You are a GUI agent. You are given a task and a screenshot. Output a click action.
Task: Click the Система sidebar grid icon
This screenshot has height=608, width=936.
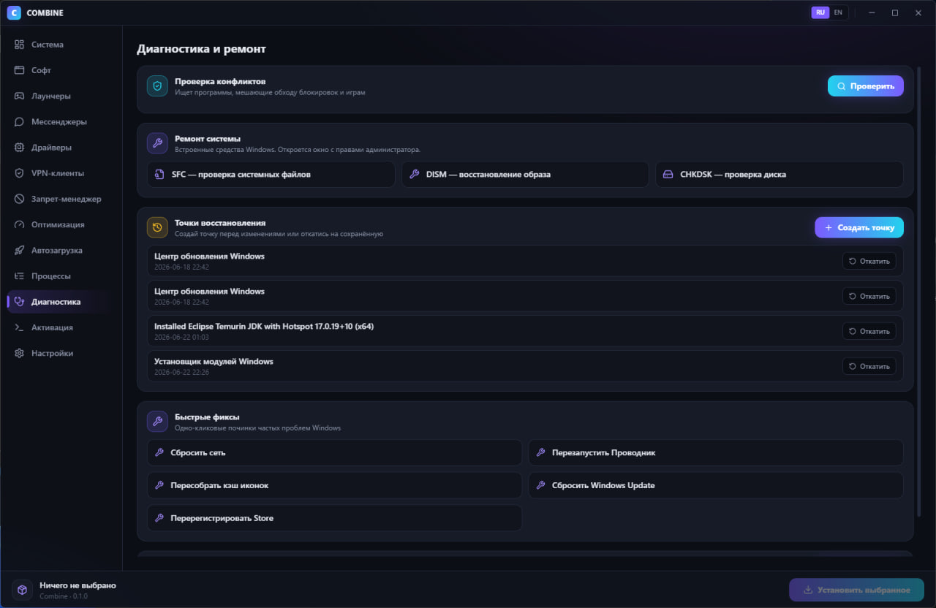(x=19, y=45)
